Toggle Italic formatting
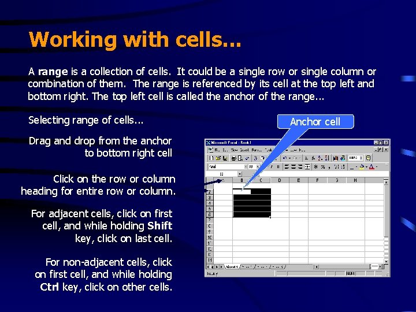 [x=272, y=166]
